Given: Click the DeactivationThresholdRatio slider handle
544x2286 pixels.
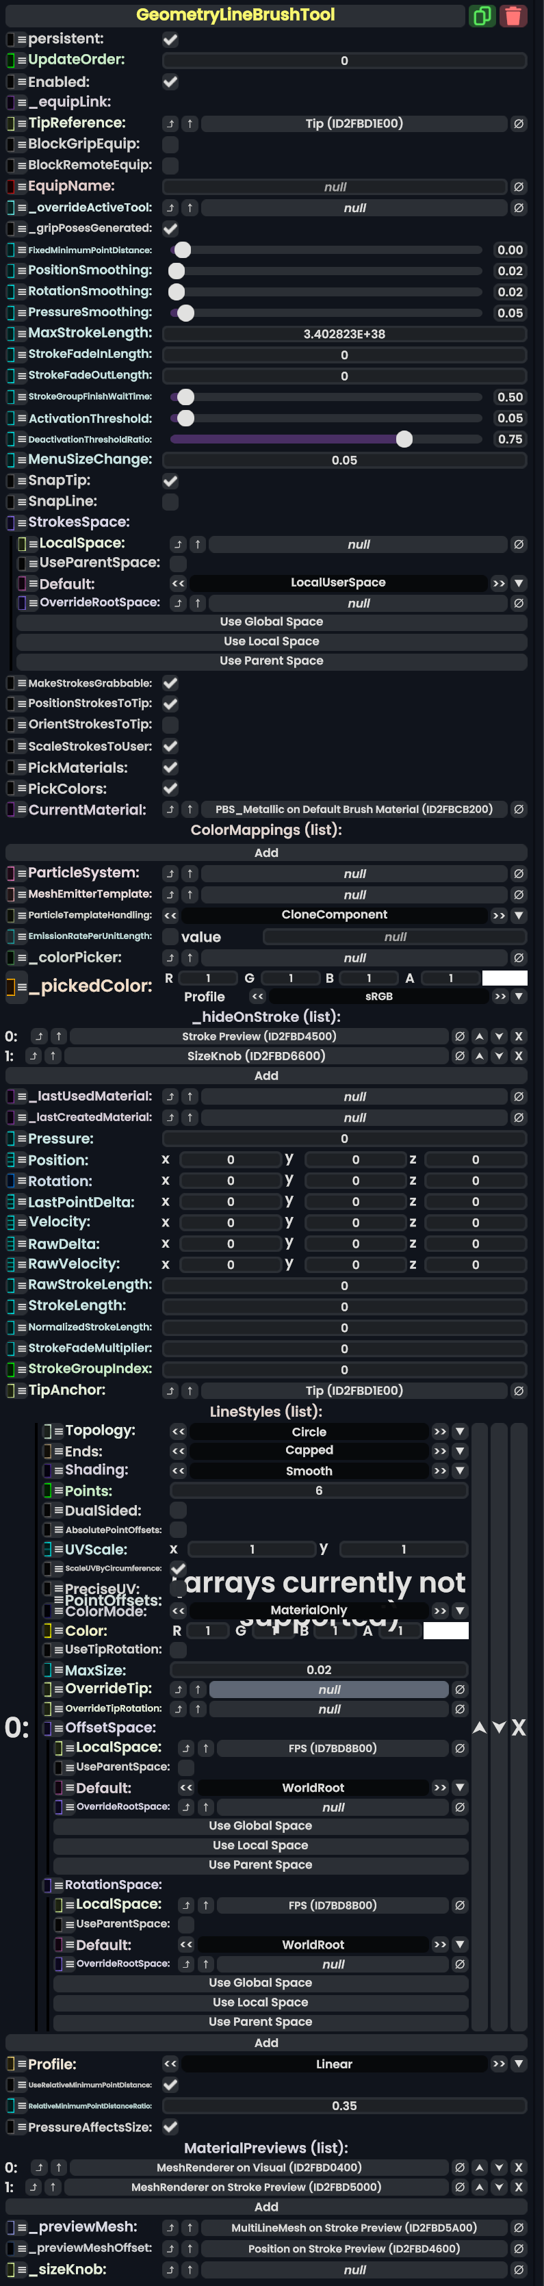Looking at the screenshot, I should tap(404, 439).
